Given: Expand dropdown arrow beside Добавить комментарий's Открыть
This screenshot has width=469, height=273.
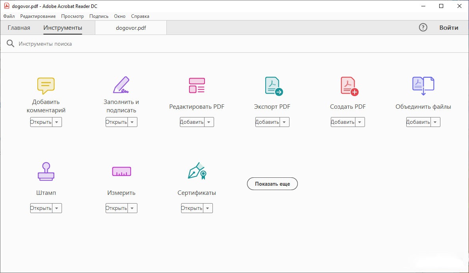Looking at the screenshot, I should click(57, 122).
